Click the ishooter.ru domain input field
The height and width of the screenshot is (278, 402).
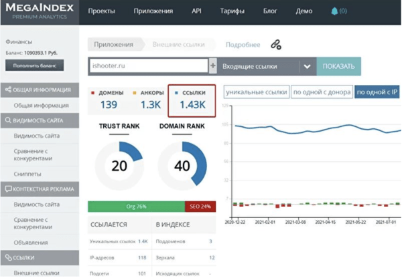(x=147, y=66)
